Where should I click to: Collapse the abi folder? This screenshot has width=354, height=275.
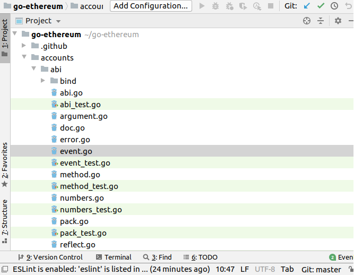pyautogui.click(x=33, y=70)
